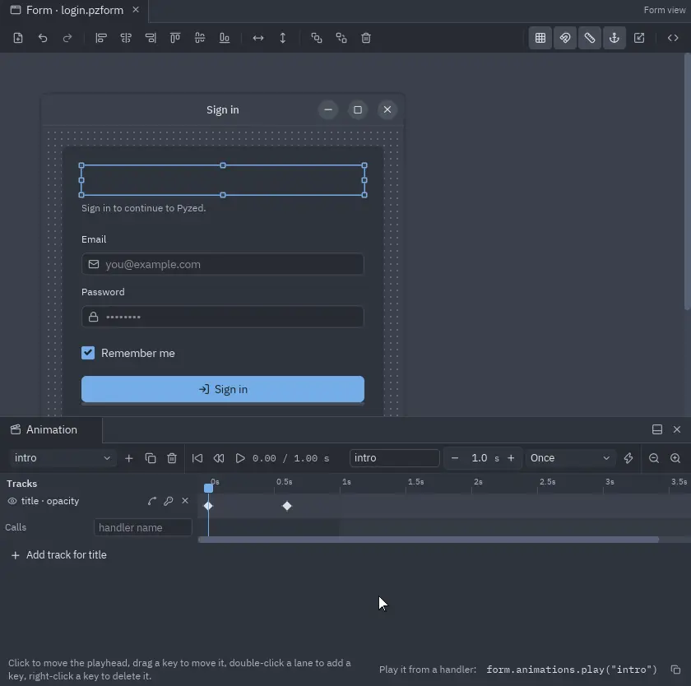Open the intro animation dropdown

pyautogui.click(x=63, y=458)
